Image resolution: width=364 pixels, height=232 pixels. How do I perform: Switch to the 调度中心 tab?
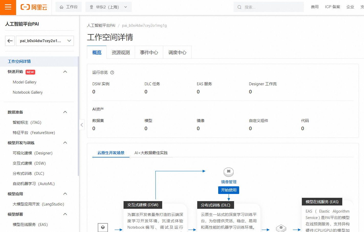pos(177,53)
